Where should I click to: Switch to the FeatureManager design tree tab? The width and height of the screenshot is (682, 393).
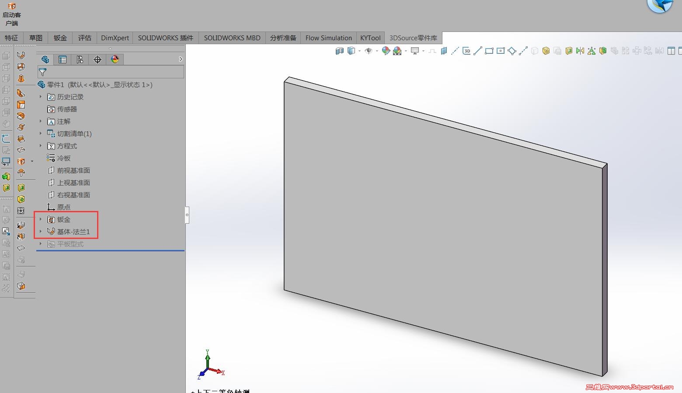45,59
